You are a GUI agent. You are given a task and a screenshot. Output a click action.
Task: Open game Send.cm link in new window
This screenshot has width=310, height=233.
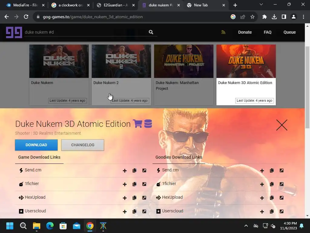click(144, 171)
